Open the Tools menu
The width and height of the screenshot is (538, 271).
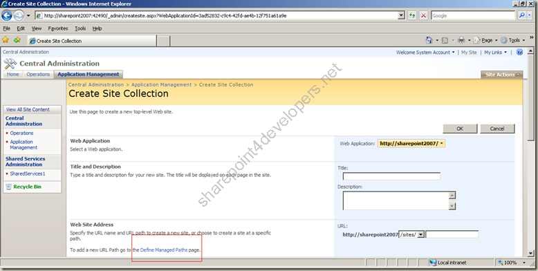(x=80, y=28)
